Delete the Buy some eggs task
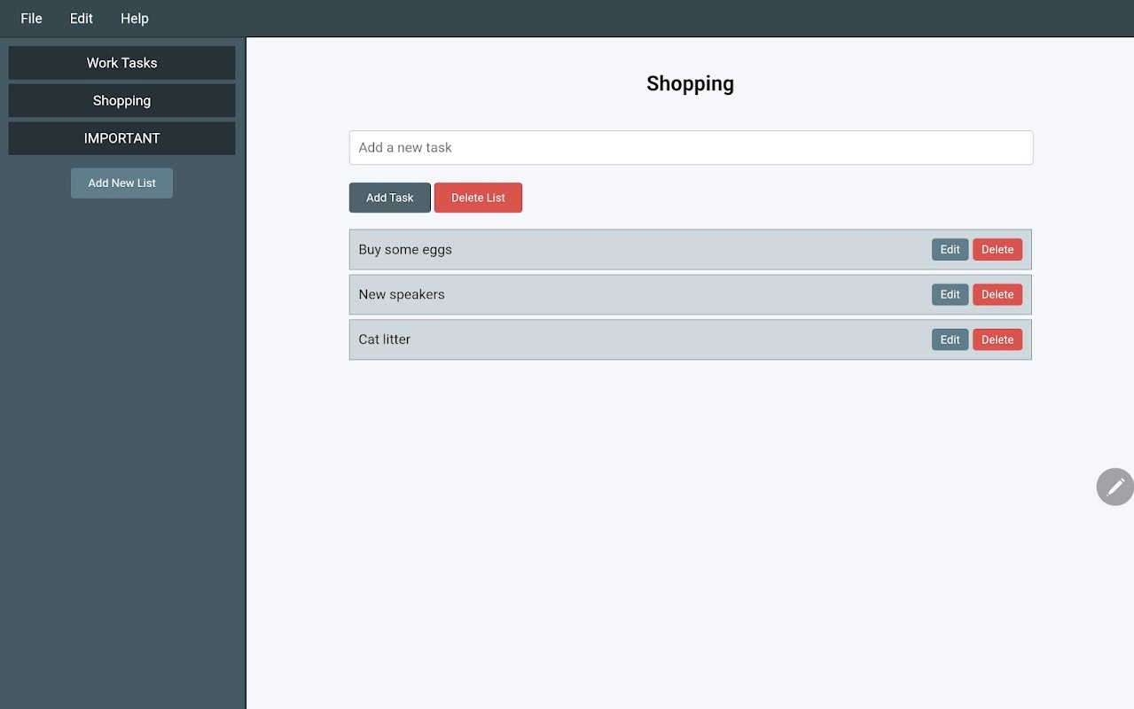This screenshot has width=1134, height=709. 997,250
